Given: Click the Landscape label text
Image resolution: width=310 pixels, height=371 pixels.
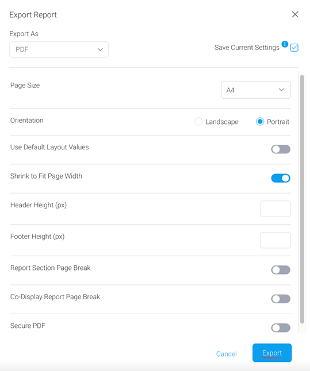Looking at the screenshot, I should 222,122.
